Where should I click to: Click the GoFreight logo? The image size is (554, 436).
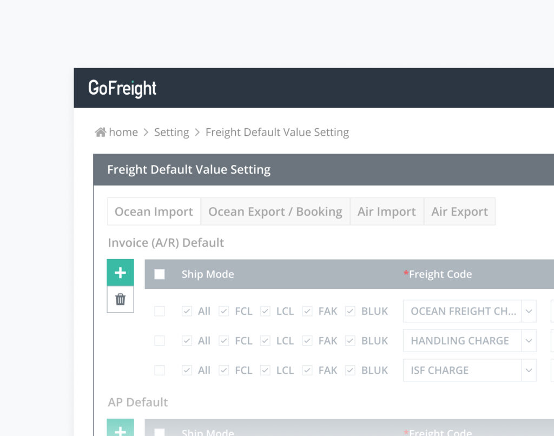(122, 88)
